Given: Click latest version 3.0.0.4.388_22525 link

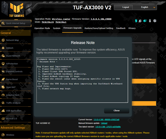Looking at the screenshot, I should 108,127.
